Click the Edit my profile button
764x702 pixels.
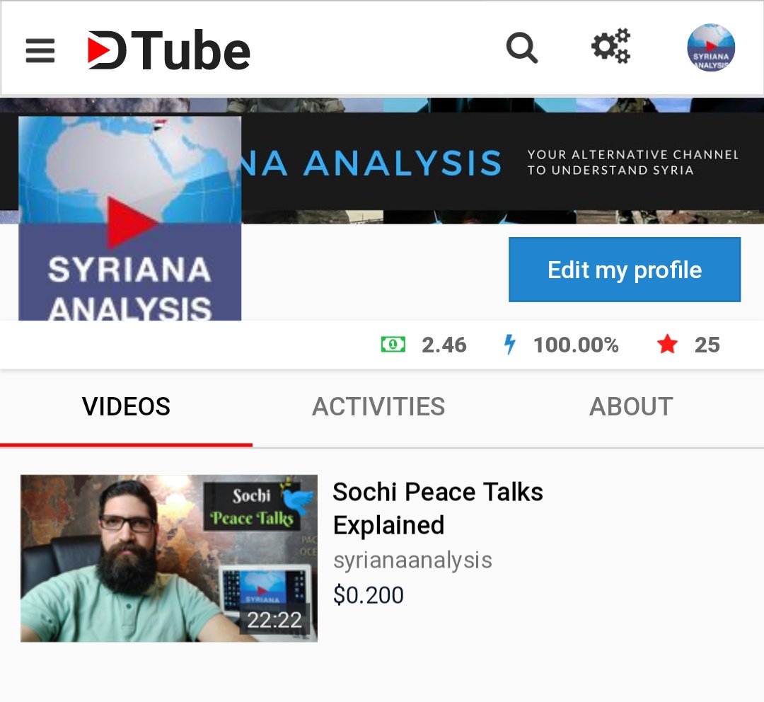tap(625, 270)
